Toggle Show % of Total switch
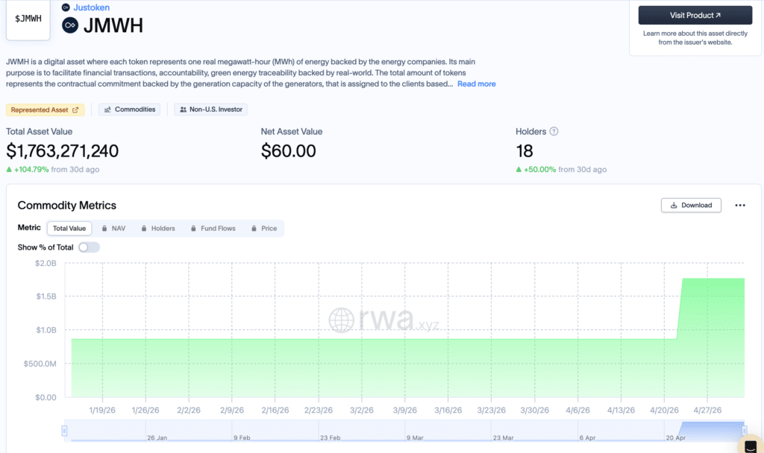This screenshot has width=764, height=453. click(90, 247)
